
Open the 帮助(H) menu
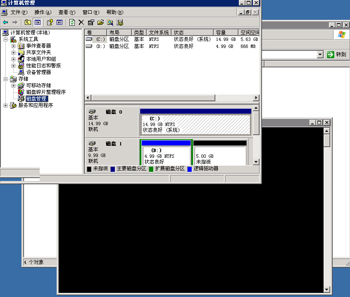[x=115, y=12]
